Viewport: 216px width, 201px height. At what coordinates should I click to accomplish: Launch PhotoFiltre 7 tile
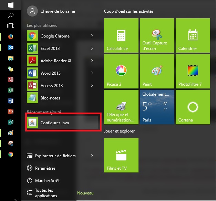(x=193, y=71)
